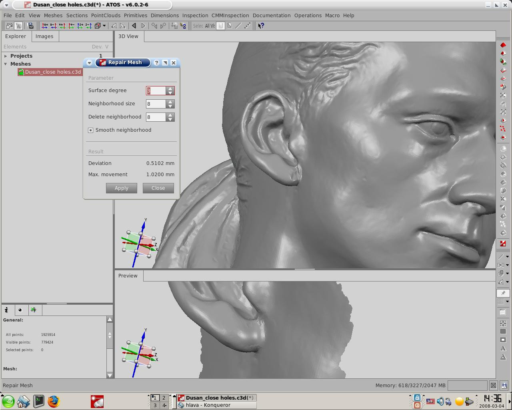
Task: Open the terminal from the taskbar
Action: [x=39, y=401]
